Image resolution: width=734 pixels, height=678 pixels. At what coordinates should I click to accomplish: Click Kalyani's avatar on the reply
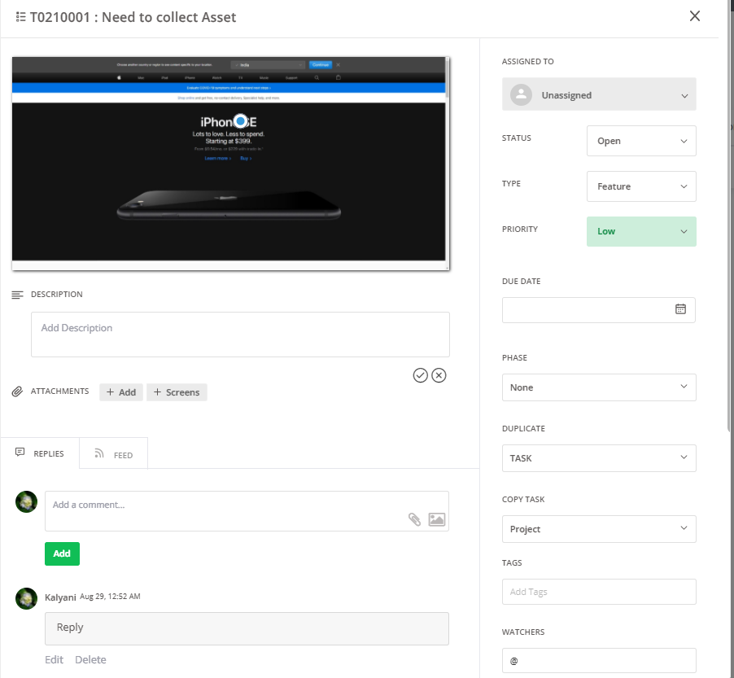(x=26, y=598)
